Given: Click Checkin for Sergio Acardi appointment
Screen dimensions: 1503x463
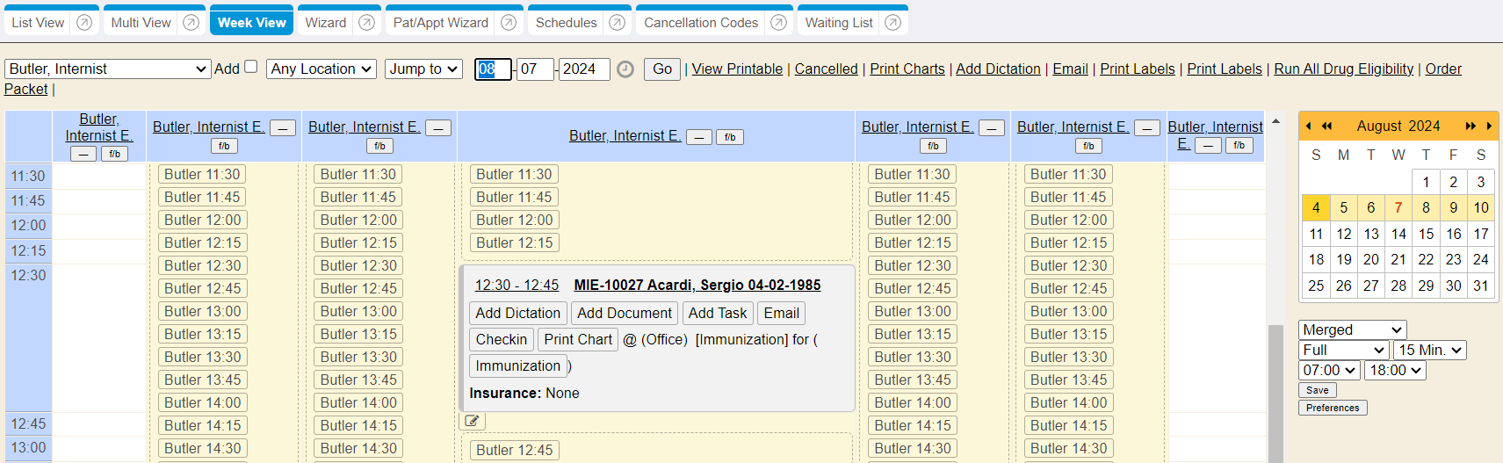Looking at the screenshot, I should (x=501, y=340).
